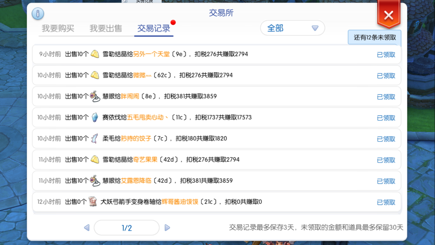This screenshot has height=245, width=435.
Task: Switch to the 我要出售 tab
Action: (106, 28)
